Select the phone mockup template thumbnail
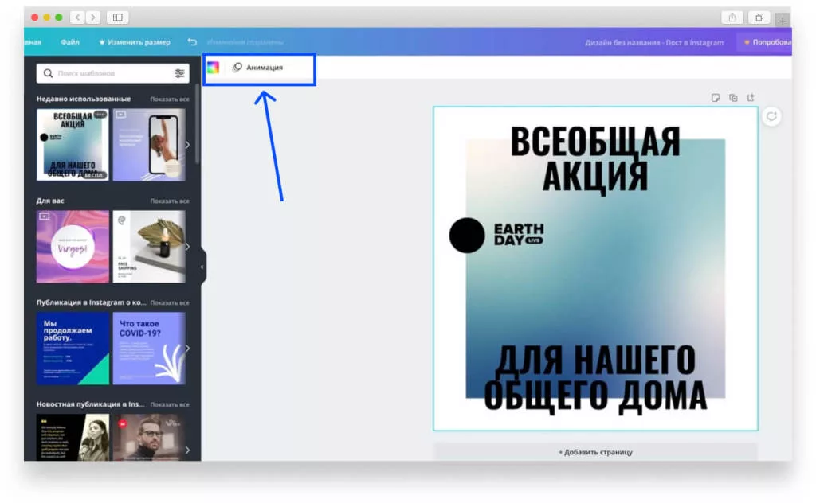This screenshot has height=503, width=816. 149,145
